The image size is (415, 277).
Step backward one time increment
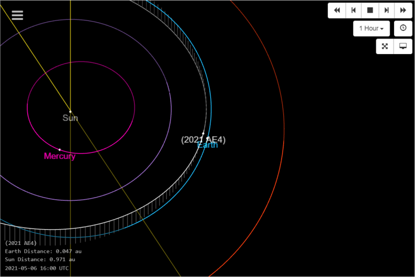coord(354,11)
